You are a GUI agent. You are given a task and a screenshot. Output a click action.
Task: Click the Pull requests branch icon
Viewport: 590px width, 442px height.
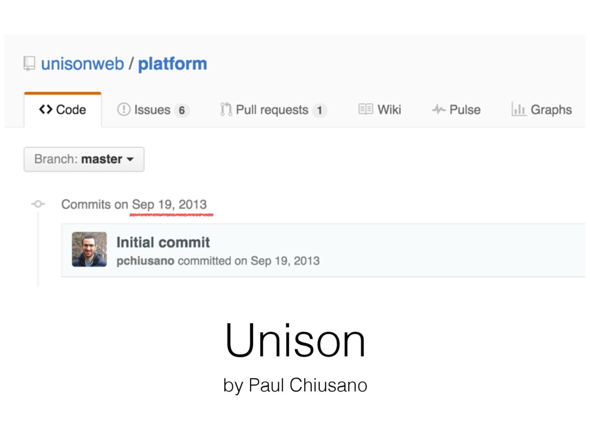(x=226, y=109)
